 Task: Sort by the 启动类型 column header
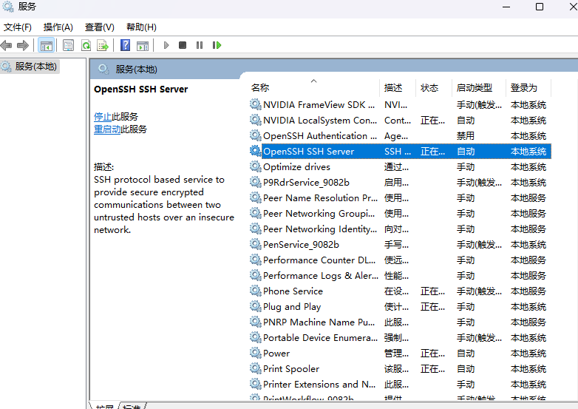(x=478, y=88)
